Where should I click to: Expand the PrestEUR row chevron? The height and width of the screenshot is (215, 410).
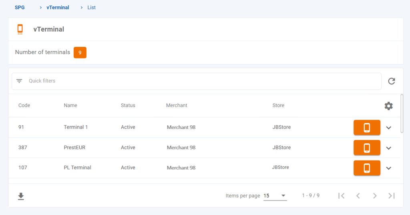pos(388,148)
